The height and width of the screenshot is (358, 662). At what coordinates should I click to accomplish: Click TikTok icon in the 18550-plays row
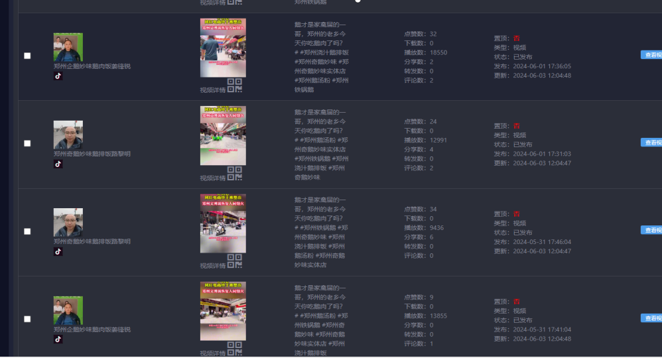tap(58, 76)
